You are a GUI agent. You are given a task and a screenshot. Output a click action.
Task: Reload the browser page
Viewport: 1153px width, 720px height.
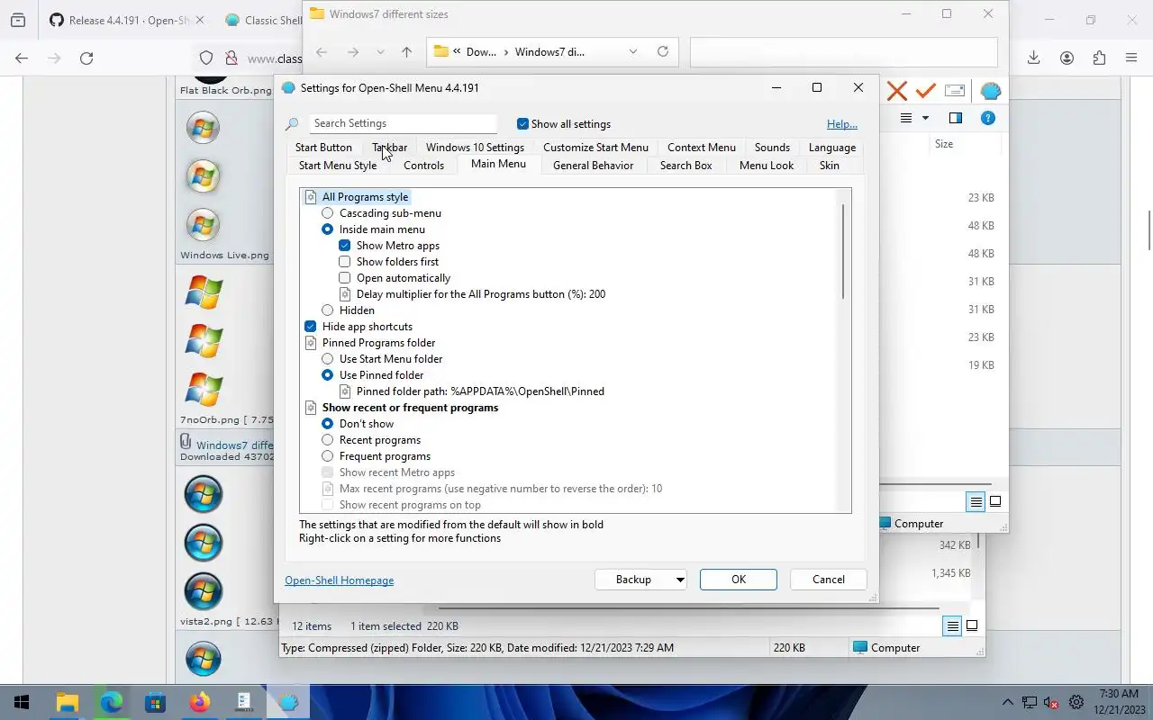[86, 58]
